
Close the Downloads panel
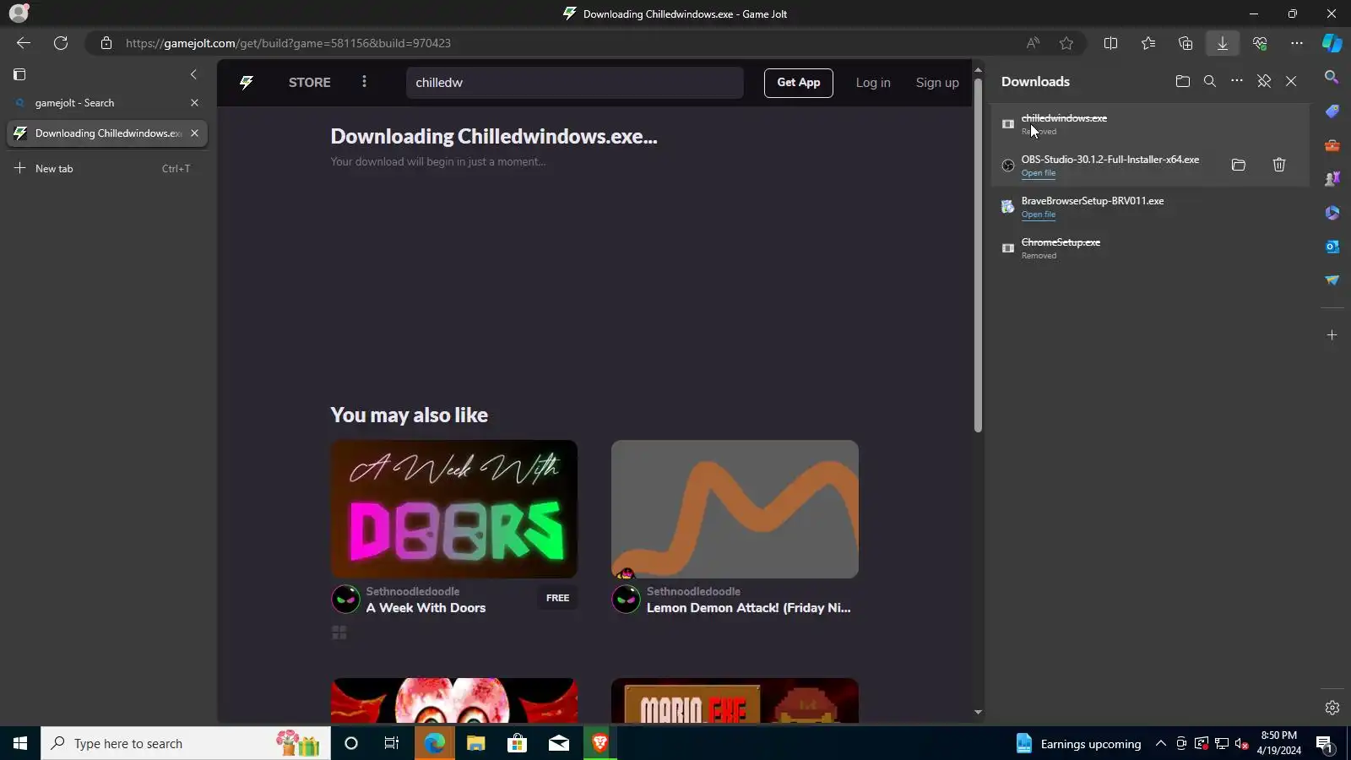point(1291,81)
